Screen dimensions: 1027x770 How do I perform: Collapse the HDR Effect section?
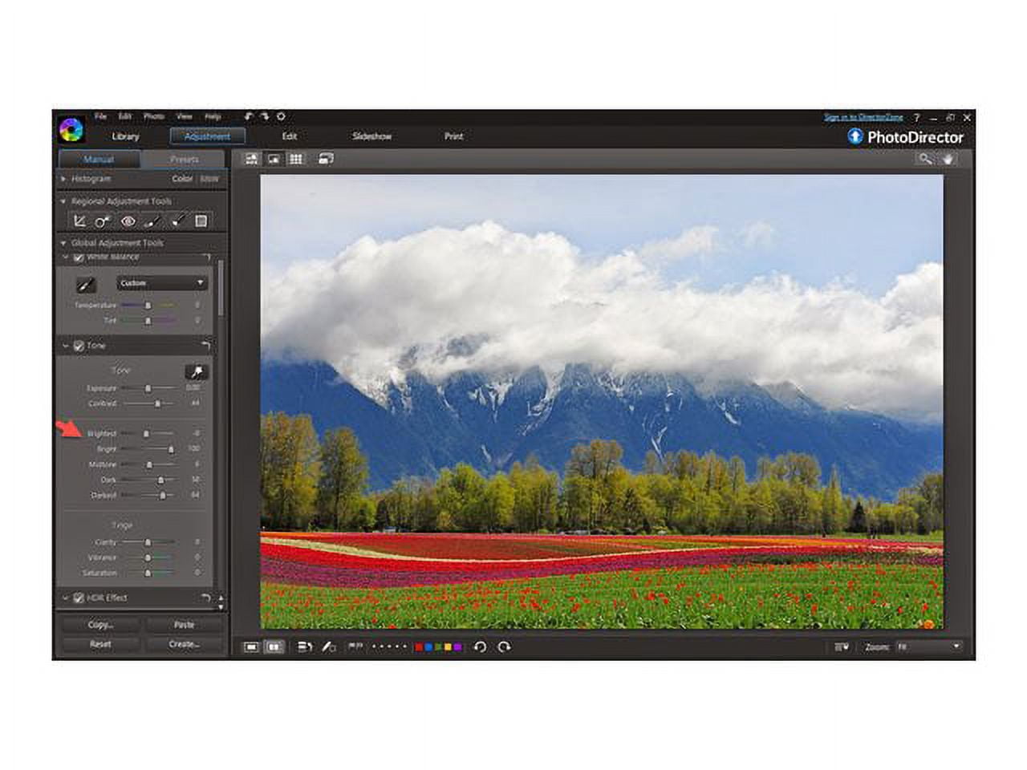[66, 598]
